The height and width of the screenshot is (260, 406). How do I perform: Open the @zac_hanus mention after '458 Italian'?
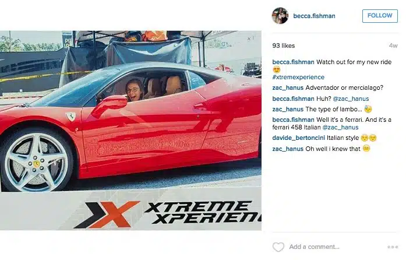click(x=340, y=127)
